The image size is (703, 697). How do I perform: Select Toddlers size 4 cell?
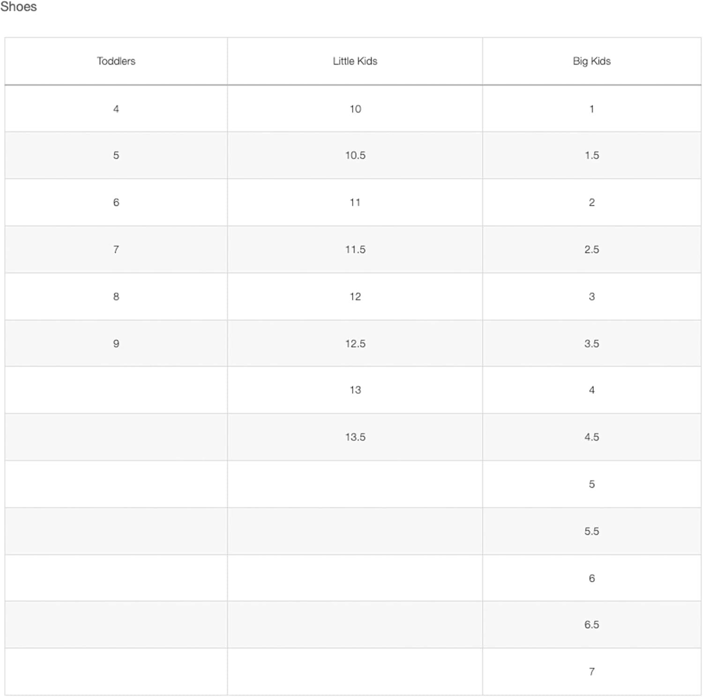[x=116, y=109]
